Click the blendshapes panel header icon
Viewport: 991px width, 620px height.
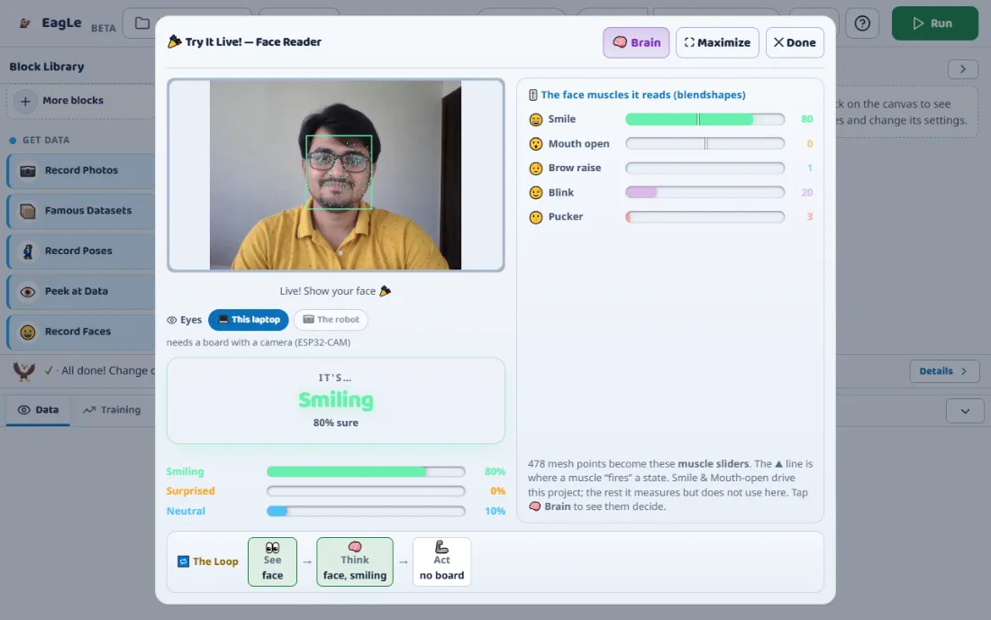tap(532, 95)
